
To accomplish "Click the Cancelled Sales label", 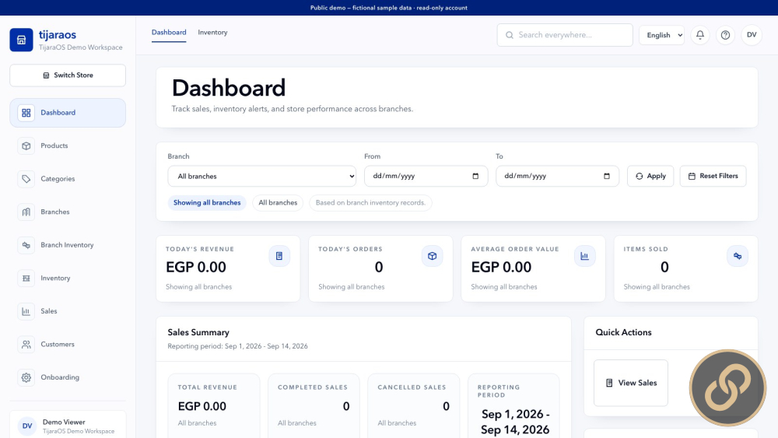I will point(412,387).
